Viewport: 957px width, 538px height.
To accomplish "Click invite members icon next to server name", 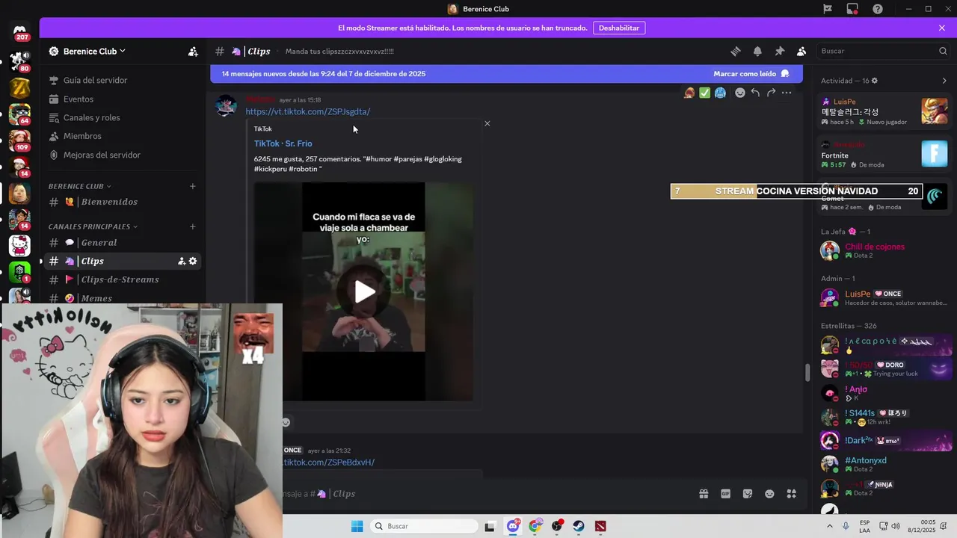I will click(193, 52).
